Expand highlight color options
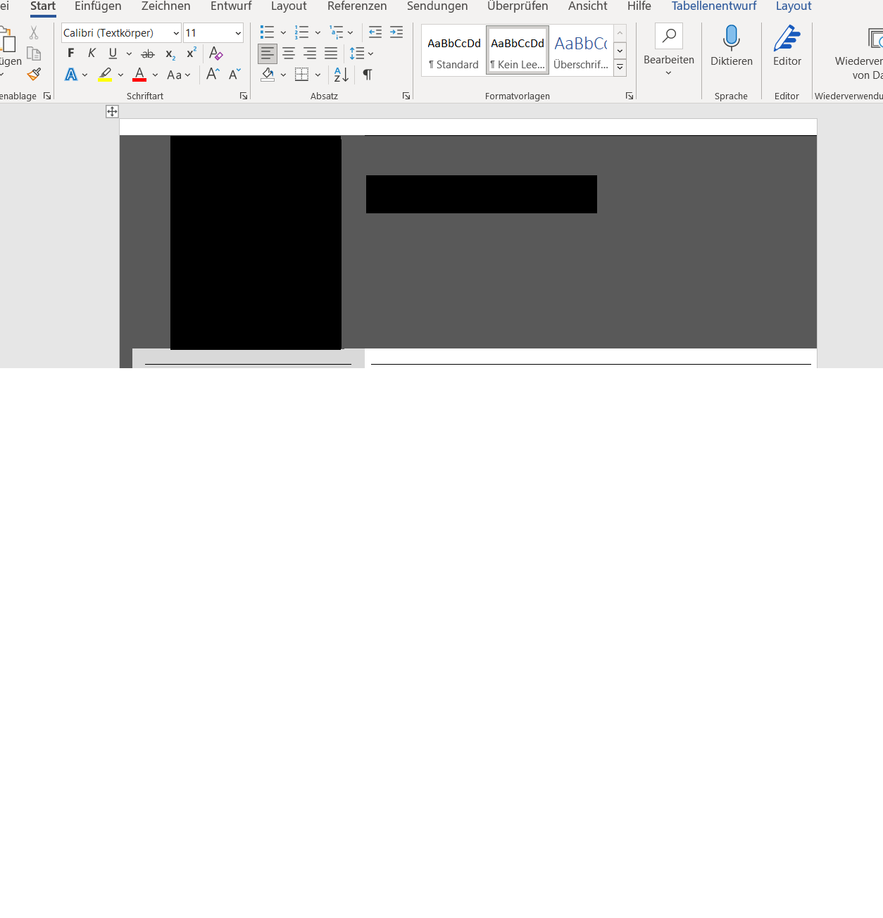Viewport: 883px width, 918px height. 120,75
